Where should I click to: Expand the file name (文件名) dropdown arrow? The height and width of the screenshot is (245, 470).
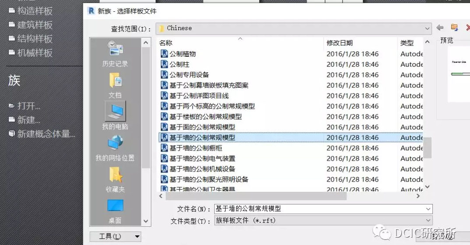(x=428, y=209)
